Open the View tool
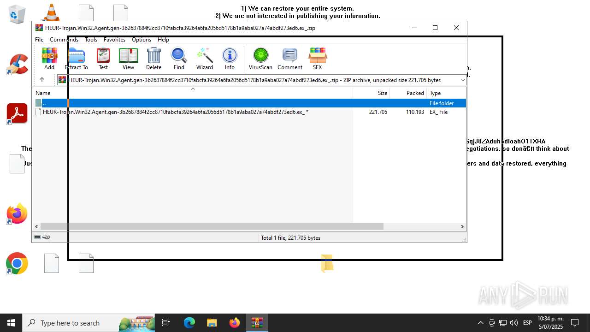Image resolution: width=590 pixels, height=332 pixels. pyautogui.click(x=128, y=59)
